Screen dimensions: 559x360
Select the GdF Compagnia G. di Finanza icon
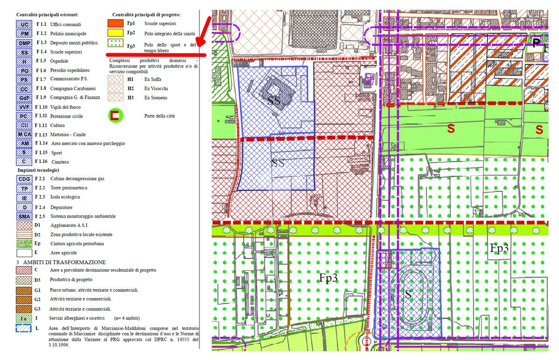click(x=24, y=98)
